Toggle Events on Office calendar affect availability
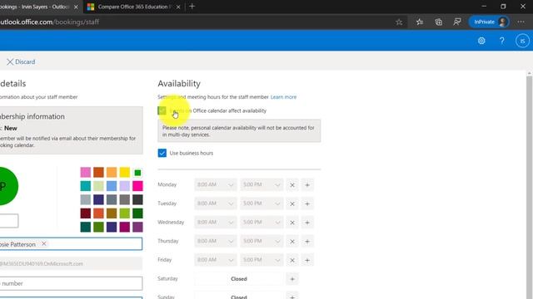Viewport: 533px width, 299px height. click(x=162, y=110)
